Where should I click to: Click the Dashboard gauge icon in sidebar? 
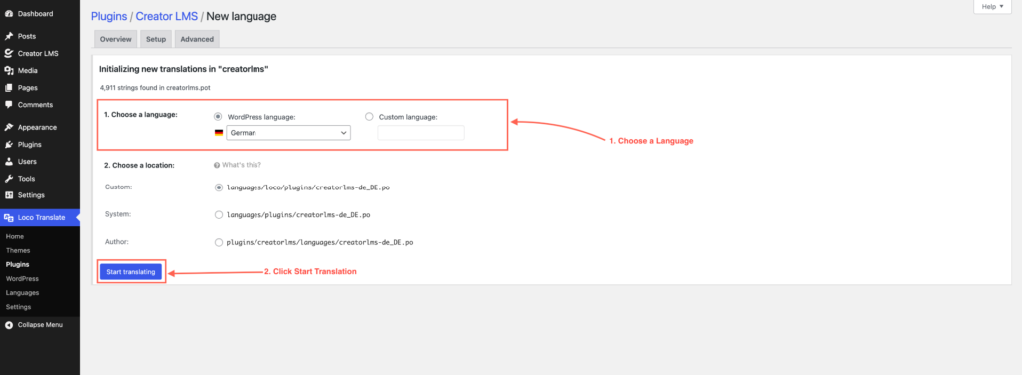pos(9,14)
